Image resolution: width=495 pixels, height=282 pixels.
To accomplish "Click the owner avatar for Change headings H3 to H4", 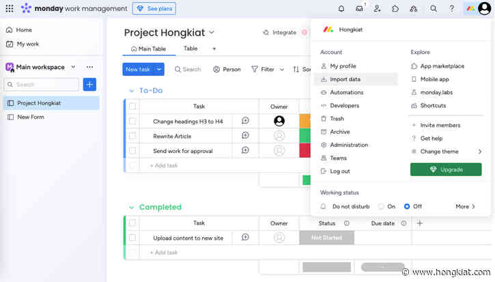I will (279, 121).
